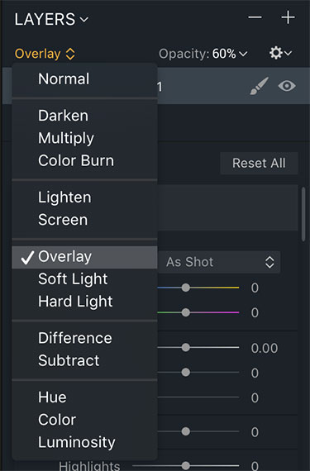Select the layer mask brush icon
Image resolution: width=310 pixels, height=471 pixels.
coord(260,86)
